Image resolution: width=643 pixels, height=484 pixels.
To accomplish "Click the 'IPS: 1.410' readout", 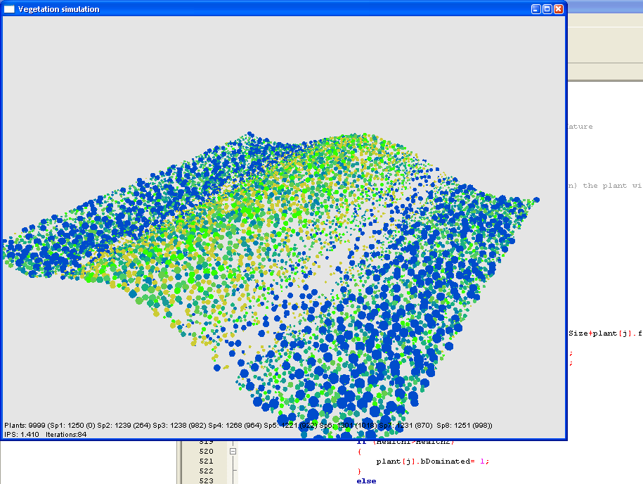I will pyautogui.click(x=21, y=435).
